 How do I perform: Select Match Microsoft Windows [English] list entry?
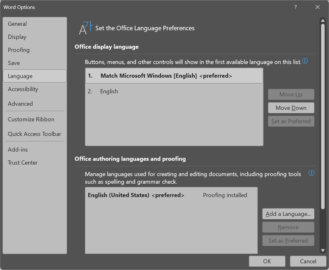pos(174,76)
